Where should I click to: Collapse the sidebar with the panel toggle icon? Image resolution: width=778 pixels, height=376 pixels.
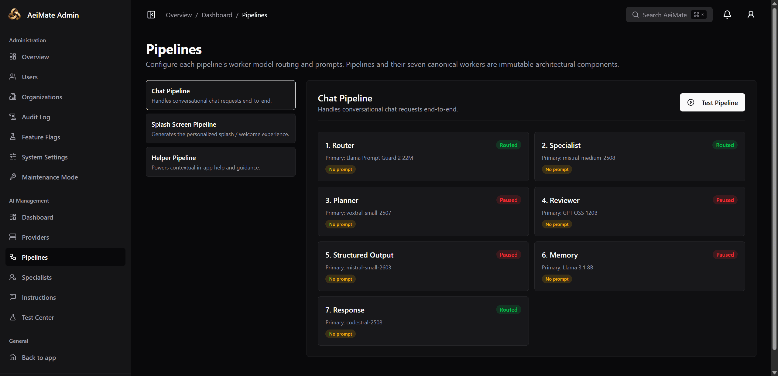click(x=151, y=15)
